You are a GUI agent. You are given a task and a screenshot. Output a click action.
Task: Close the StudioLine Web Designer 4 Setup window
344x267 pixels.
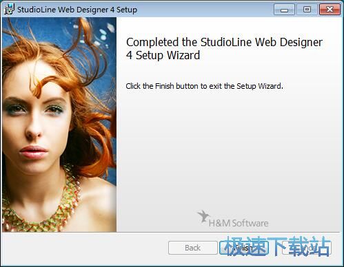(330, 10)
